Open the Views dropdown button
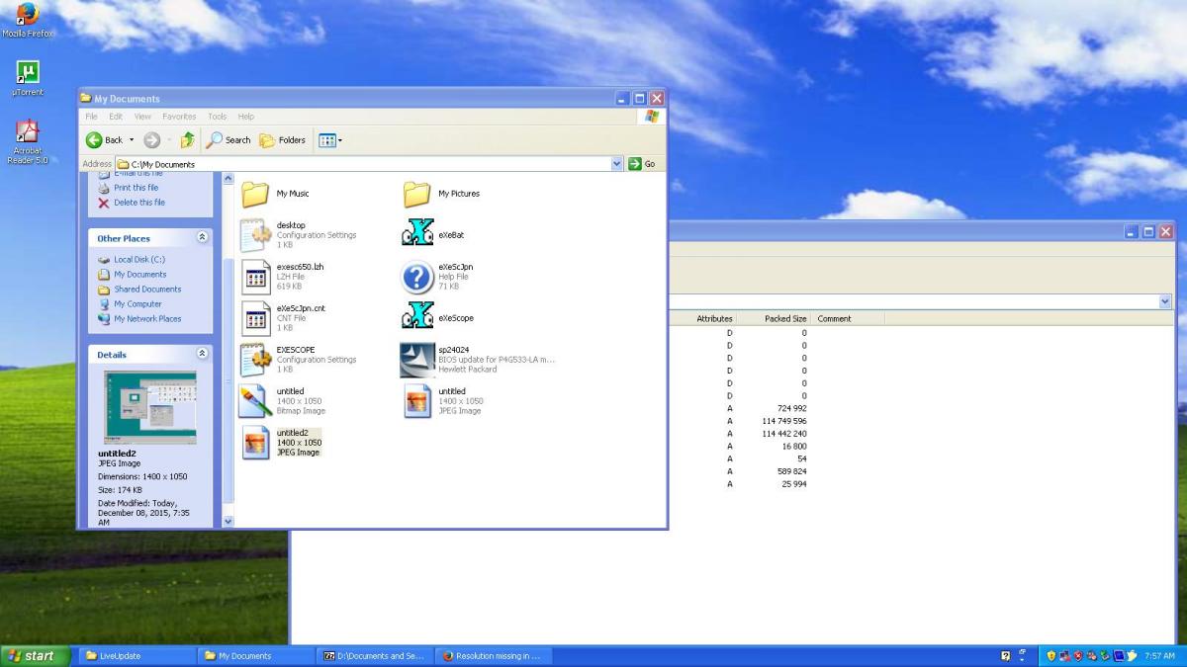Image resolution: width=1187 pixels, height=667 pixels. point(330,140)
